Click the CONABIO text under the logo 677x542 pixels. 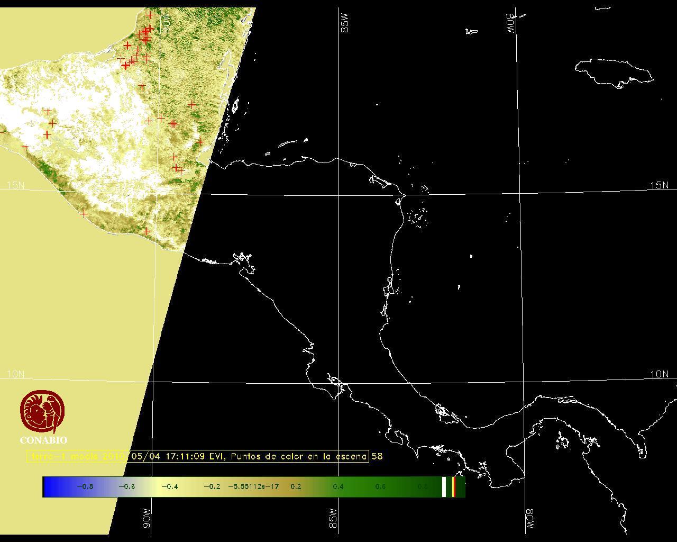click(43, 440)
